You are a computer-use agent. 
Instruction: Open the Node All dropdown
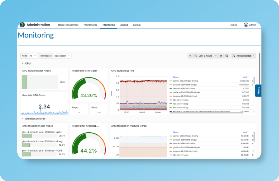(x=33, y=56)
